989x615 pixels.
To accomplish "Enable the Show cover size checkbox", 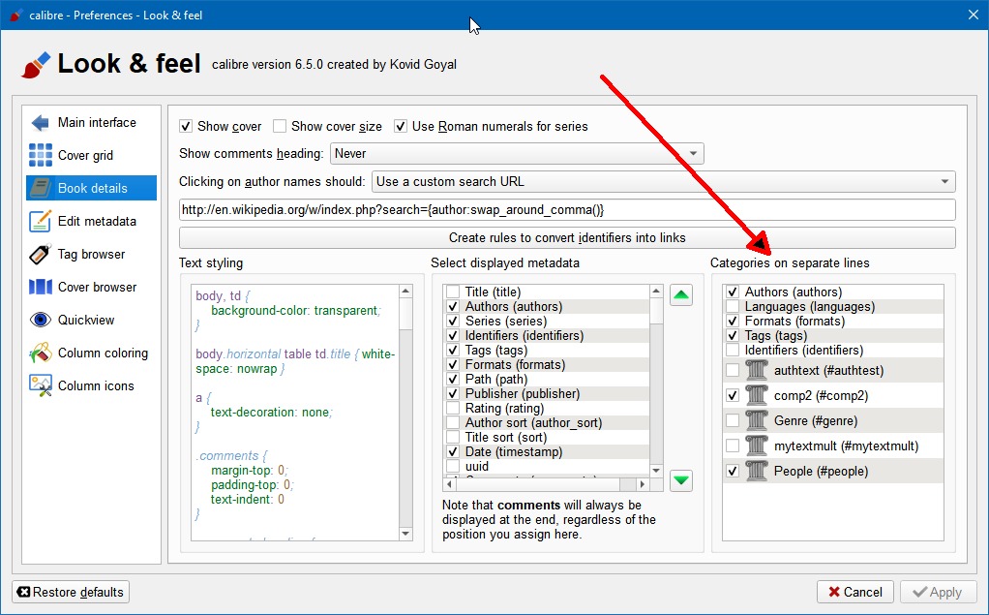I will tap(280, 126).
